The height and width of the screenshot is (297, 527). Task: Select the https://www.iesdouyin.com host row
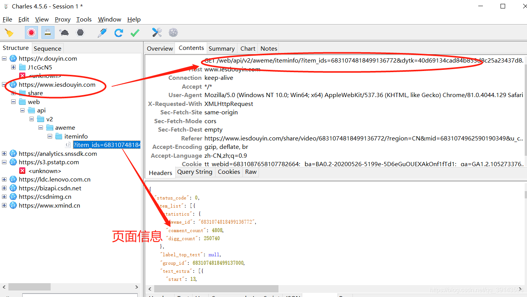click(x=57, y=84)
